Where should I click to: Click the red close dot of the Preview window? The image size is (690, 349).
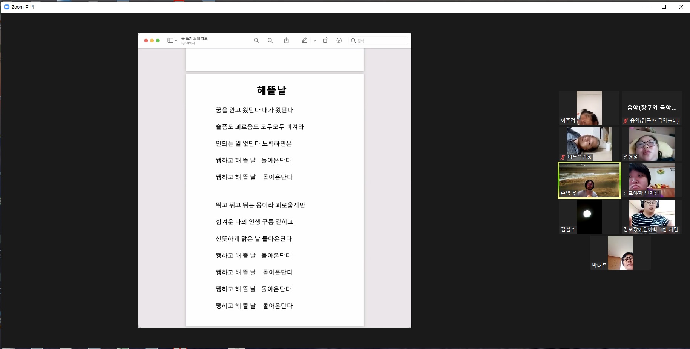click(x=146, y=40)
